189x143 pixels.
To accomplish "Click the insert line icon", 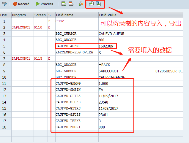I will 64,4.
